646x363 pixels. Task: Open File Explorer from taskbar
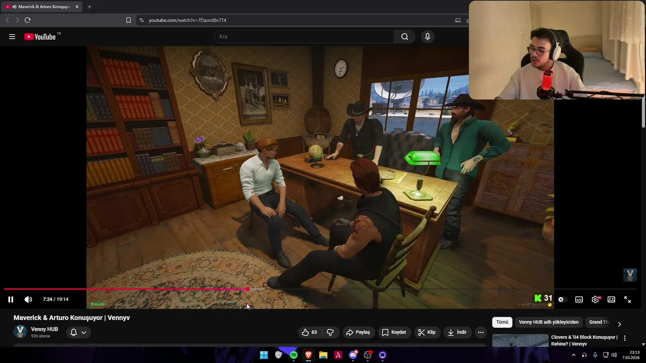click(323, 355)
